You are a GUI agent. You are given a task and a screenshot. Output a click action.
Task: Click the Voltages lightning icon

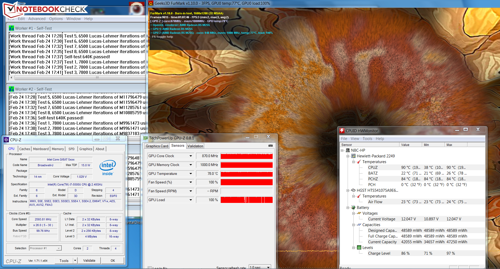(x=359, y=213)
